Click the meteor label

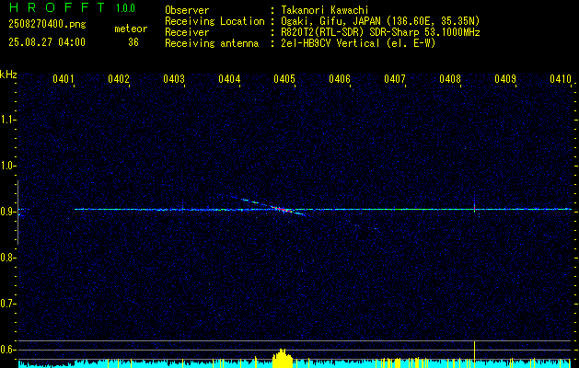point(131,29)
